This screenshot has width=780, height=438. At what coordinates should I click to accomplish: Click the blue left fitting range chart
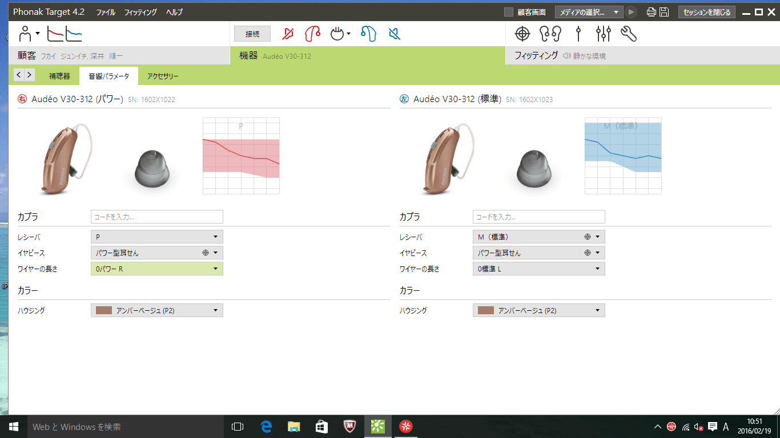coord(623,156)
